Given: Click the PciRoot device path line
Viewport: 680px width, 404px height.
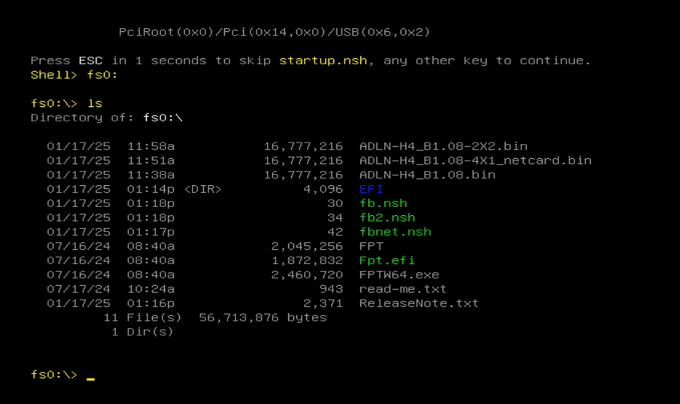Looking at the screenshot, I should click(274, 32).
